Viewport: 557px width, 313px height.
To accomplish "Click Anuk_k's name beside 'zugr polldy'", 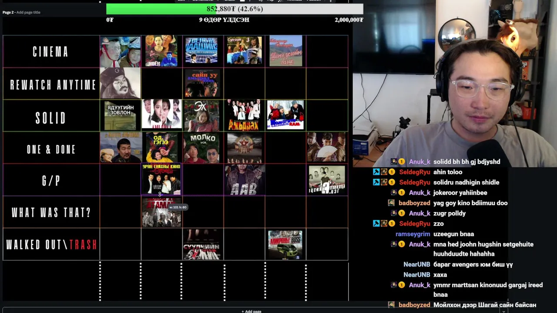I will coord(419,213).
